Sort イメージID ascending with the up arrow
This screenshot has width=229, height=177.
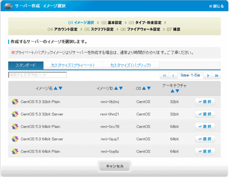point(116,88)
